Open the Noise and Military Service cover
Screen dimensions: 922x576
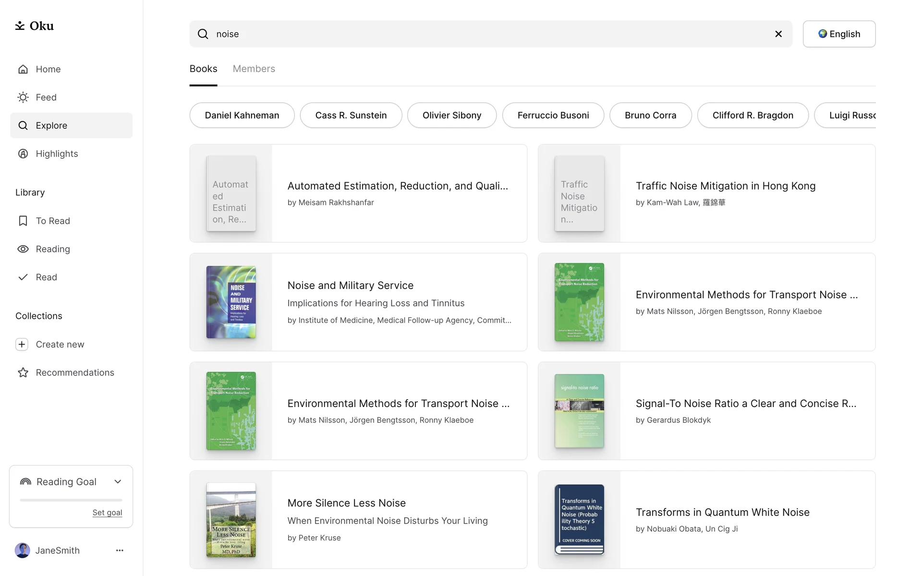point(231,302)
